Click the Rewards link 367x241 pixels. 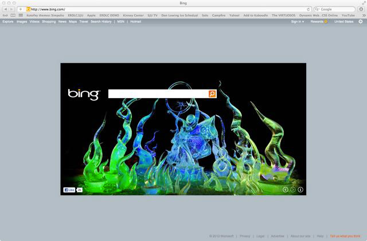(317, 22)
